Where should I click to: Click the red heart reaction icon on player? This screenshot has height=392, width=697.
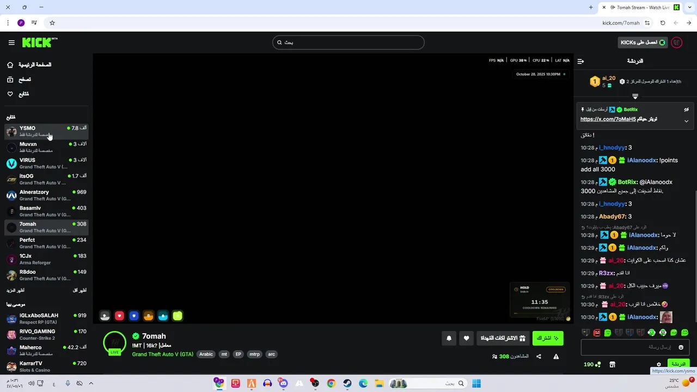click(x=119, y=316)
